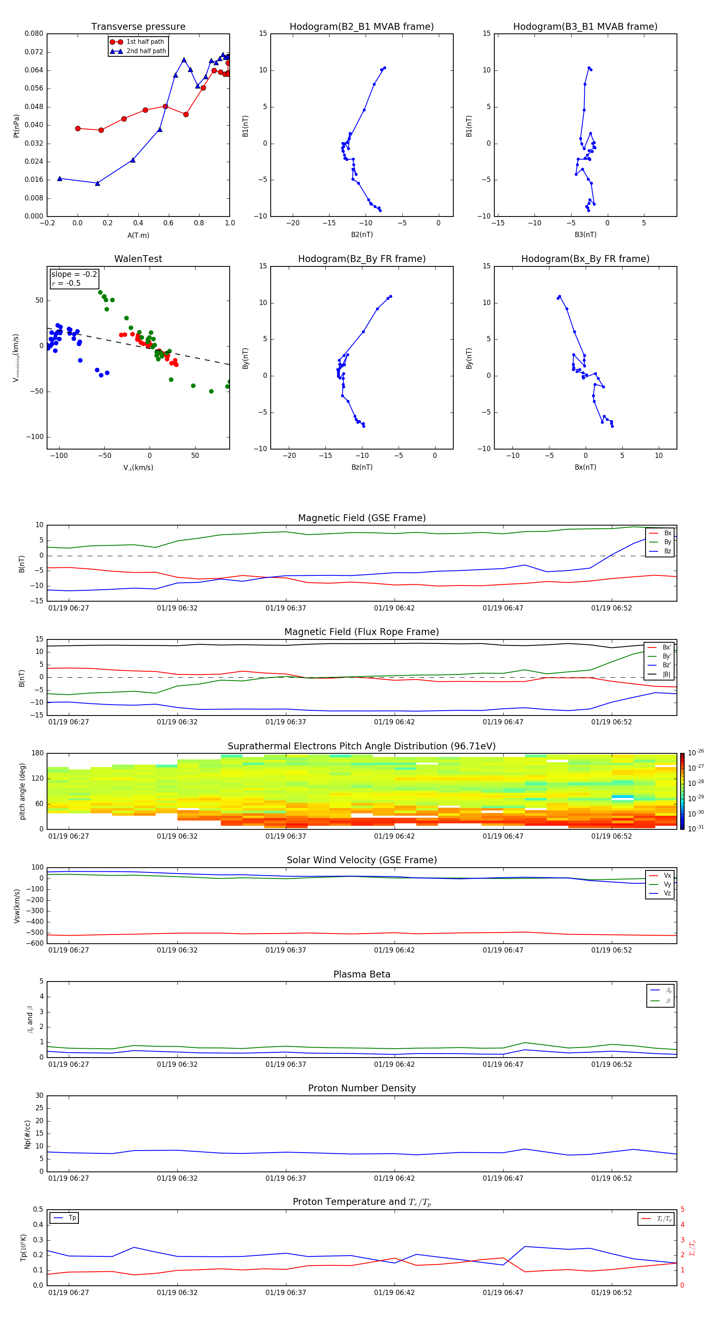Select "Vy" in the solar wind legend
Viewport: 724px width, 1328px height.
660,884
